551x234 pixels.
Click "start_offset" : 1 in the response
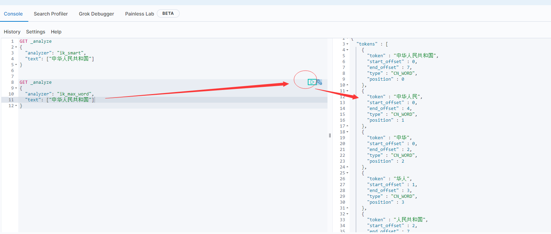tap(392, 185)
